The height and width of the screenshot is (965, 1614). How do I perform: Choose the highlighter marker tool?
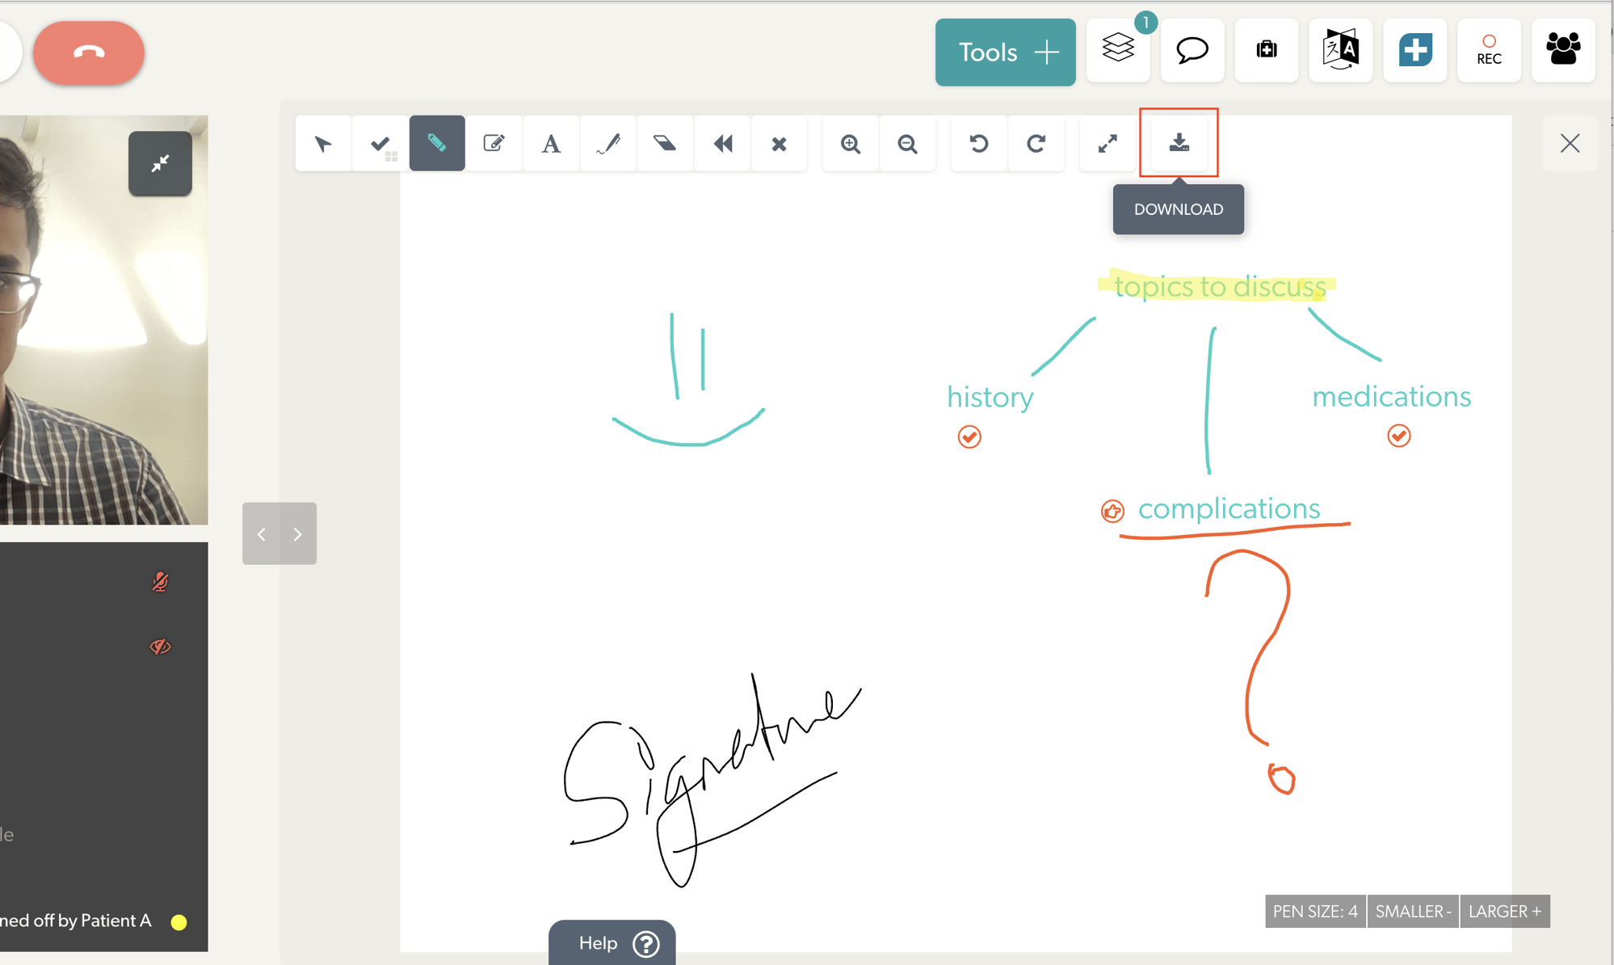[437, 144]
